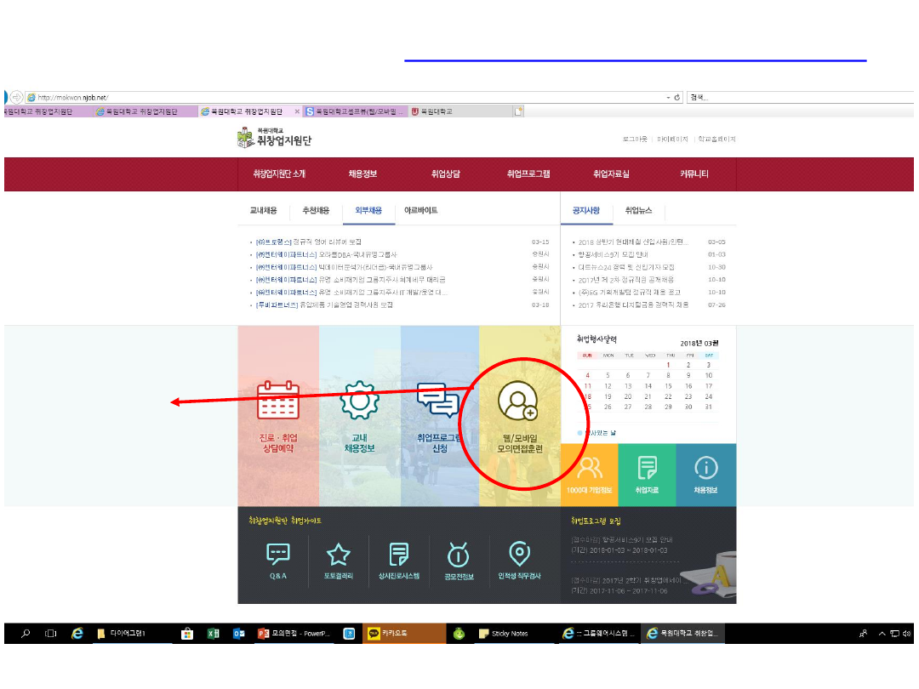This screenshot has height=689, width=919.
Task: Click the 공모전정보 medal icon
Action: (459, 556)
